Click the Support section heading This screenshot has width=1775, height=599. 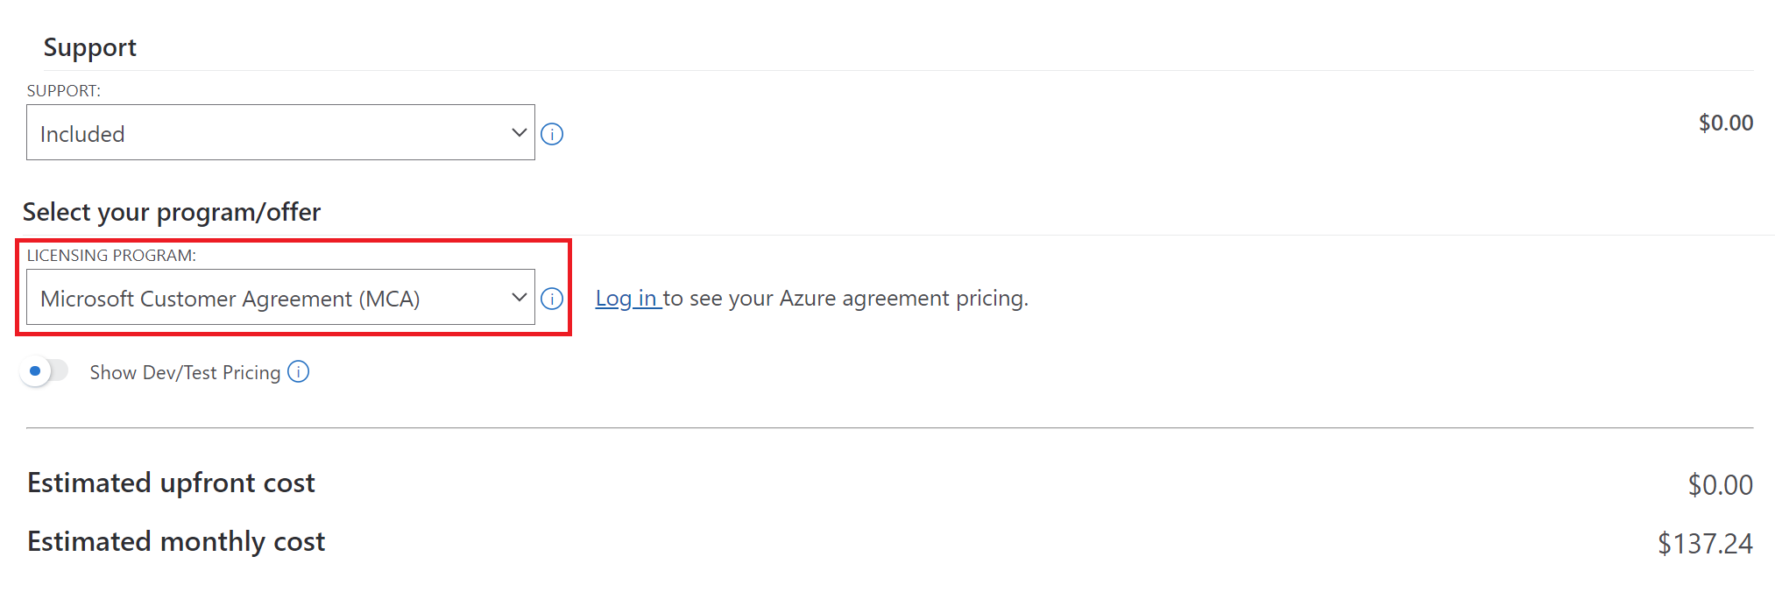point(90,47)
